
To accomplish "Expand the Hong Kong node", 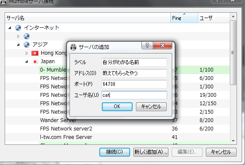I will [27, 53].
